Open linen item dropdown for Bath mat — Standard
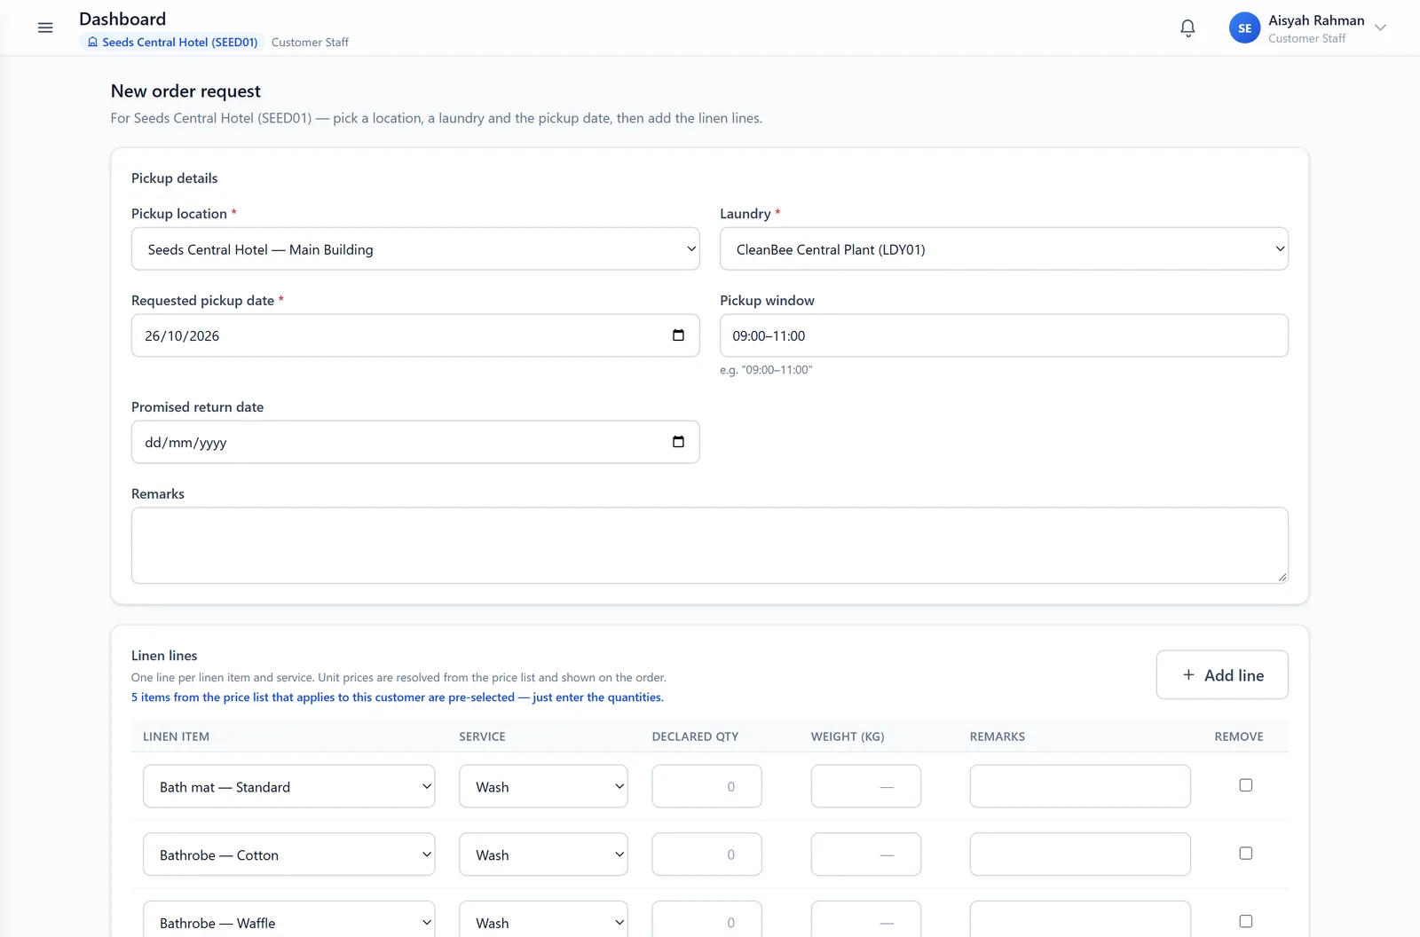Image resolution: width=1420 pixels, height=937 pixels. [x=288, y=787]
